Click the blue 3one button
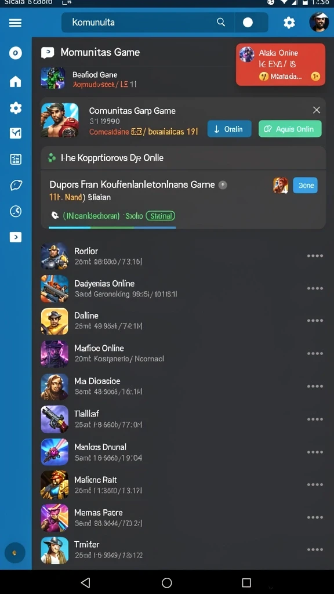 click(x=305, y=185)
